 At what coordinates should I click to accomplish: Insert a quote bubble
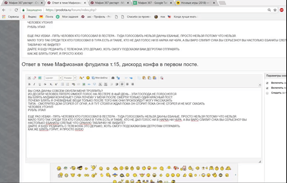coord(94,84)
